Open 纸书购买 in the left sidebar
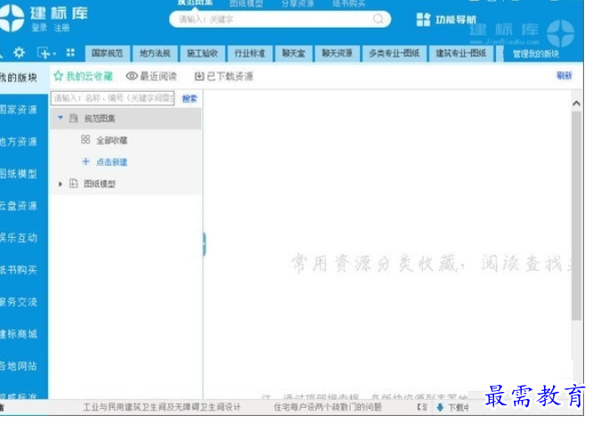The image size is (593, 424). 18,270
